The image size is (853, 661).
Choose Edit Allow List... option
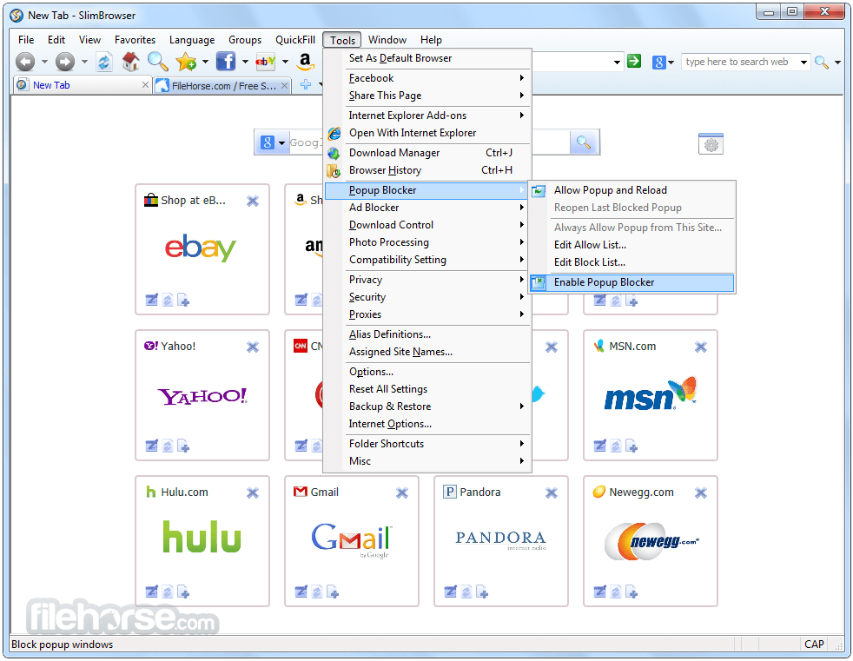(x=590, y=245)
